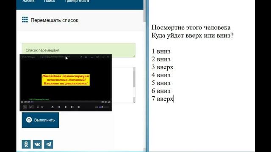Click the yellow Наглядная демонстрация banner in the video
This screenshot has height=152, width=271.
(66, 80)
